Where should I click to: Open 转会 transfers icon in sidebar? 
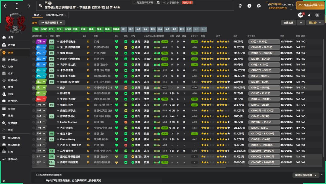4,130
